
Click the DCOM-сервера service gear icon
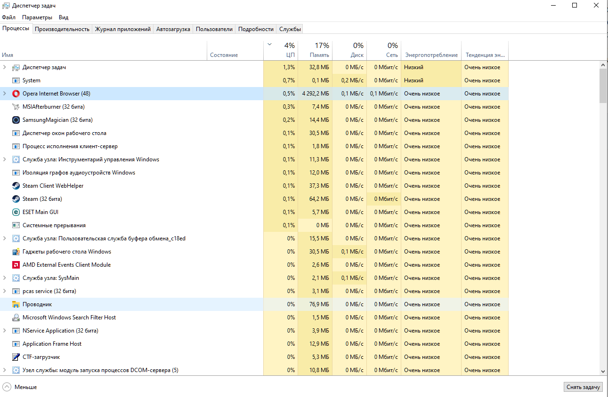click(16, 370)
